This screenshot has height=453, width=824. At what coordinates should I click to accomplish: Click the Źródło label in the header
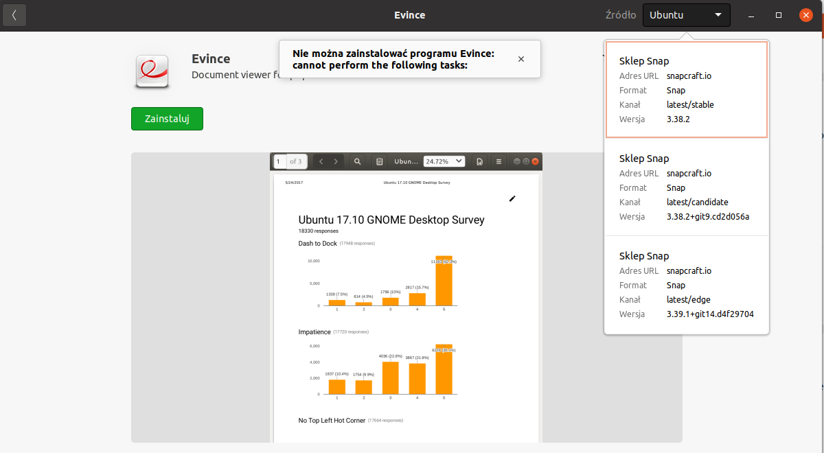[621, 15]
